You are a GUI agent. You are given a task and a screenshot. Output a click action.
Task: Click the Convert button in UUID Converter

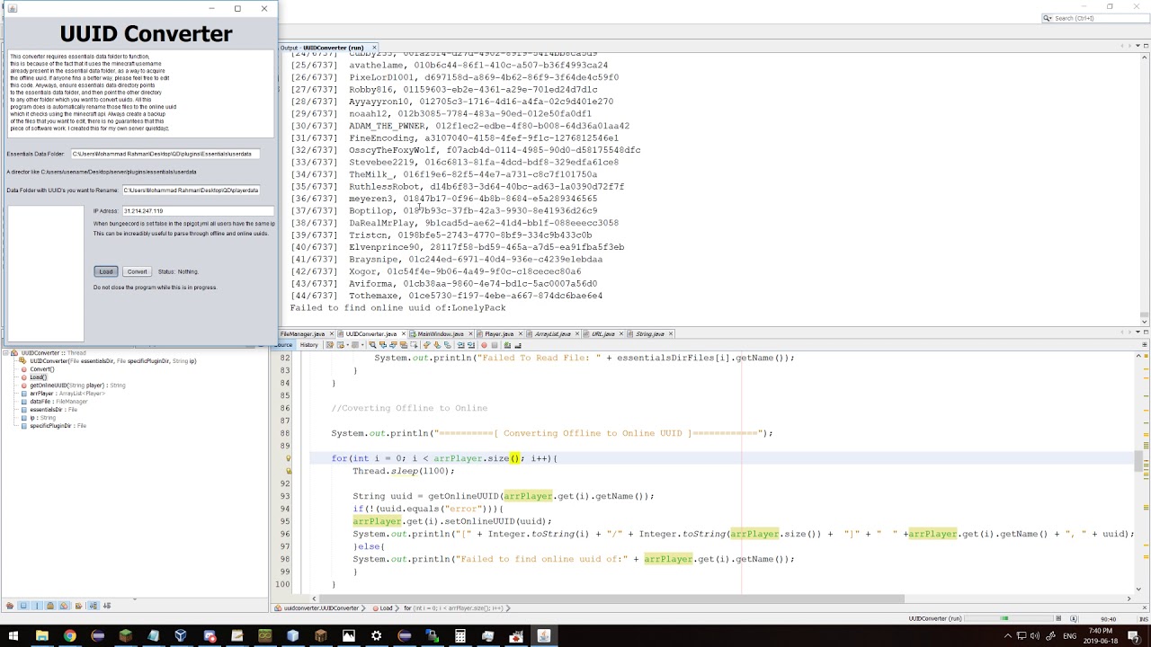137,271
